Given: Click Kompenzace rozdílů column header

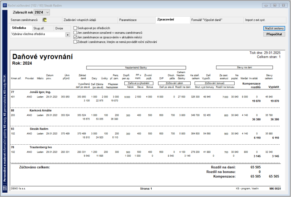Looking at the screenshot, I should 251,85.
